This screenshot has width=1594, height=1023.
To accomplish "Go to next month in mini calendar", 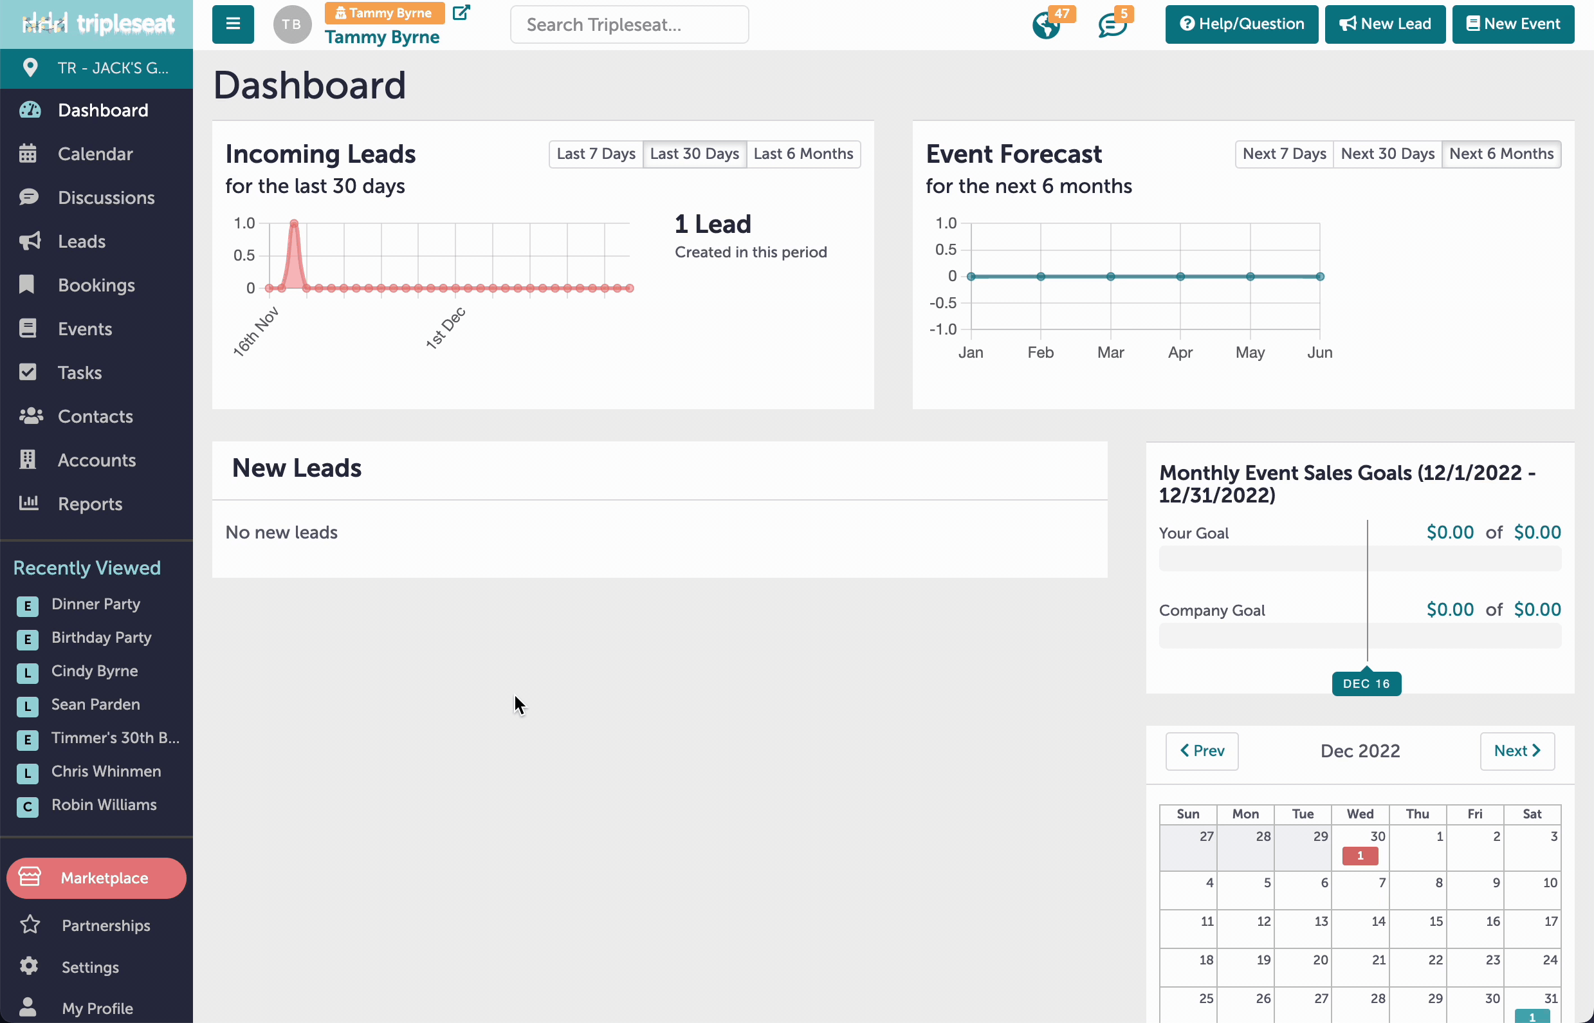I will click(1517, 751).
